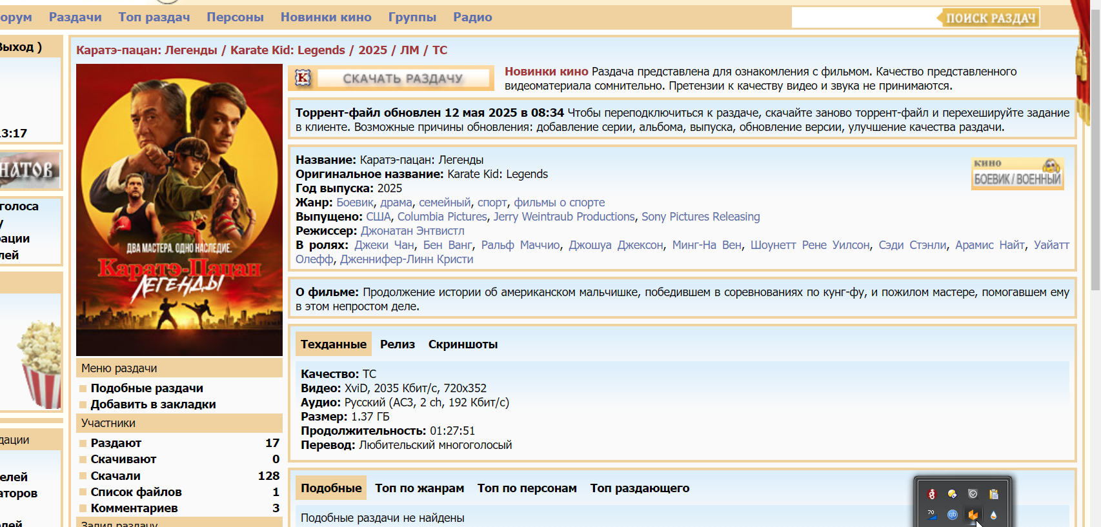Switch to the Скриншоты tab
Image resolution: width=1101 pixels, height=527 pixels.
(463, 344)
